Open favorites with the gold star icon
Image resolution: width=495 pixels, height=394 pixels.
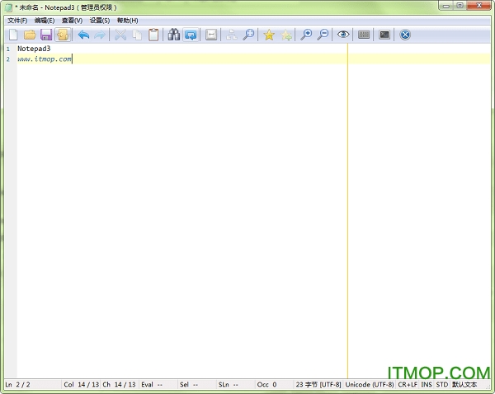[x=269, y=35]
